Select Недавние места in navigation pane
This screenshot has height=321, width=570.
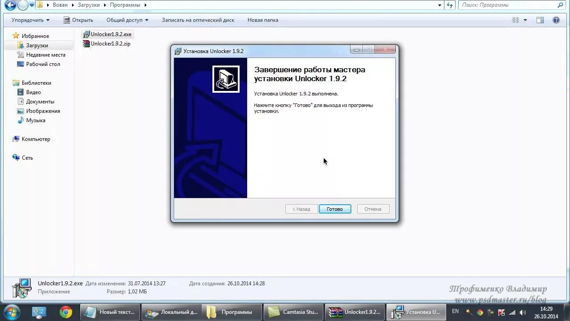(x=45, y=55)
